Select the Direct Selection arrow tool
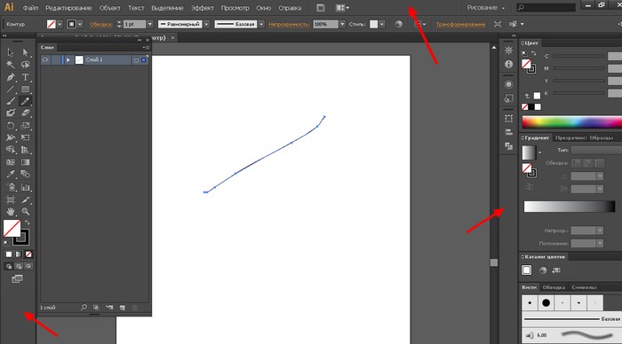 click(26, 52)
